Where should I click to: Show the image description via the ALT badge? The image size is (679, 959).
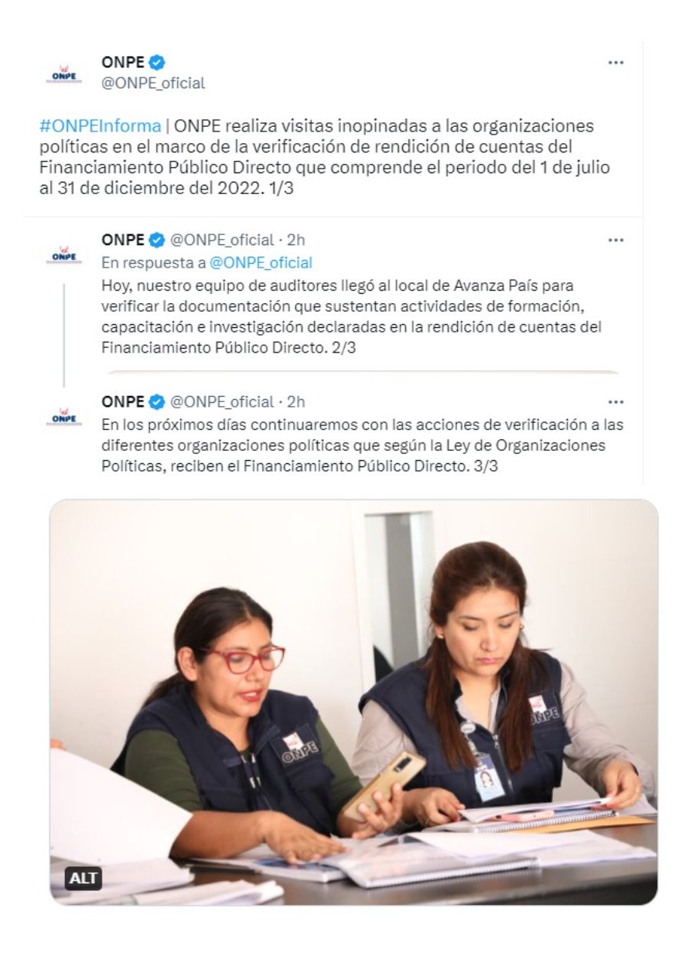84,879
